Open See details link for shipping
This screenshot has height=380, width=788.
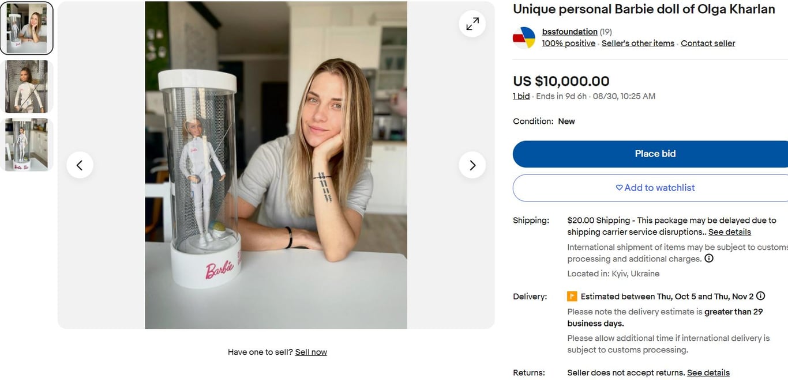coord(729,232)
